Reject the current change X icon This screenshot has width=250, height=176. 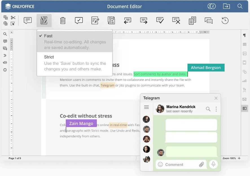176,20
